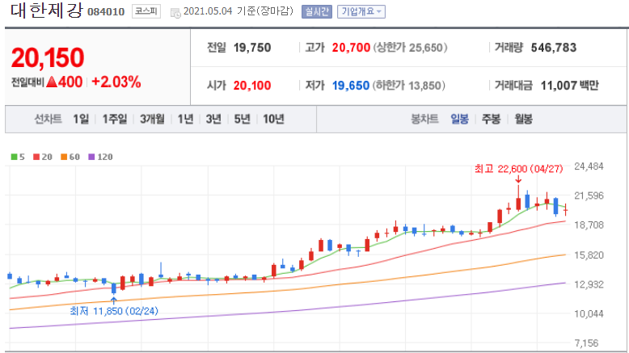This screenshot has height=353, width=629.
Task: Click the red up-triangle next to 400
Action: click(52, 82)
